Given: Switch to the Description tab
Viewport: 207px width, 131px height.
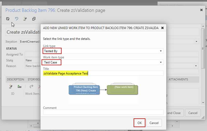Looking at the screenshot, I should point(16,79).
